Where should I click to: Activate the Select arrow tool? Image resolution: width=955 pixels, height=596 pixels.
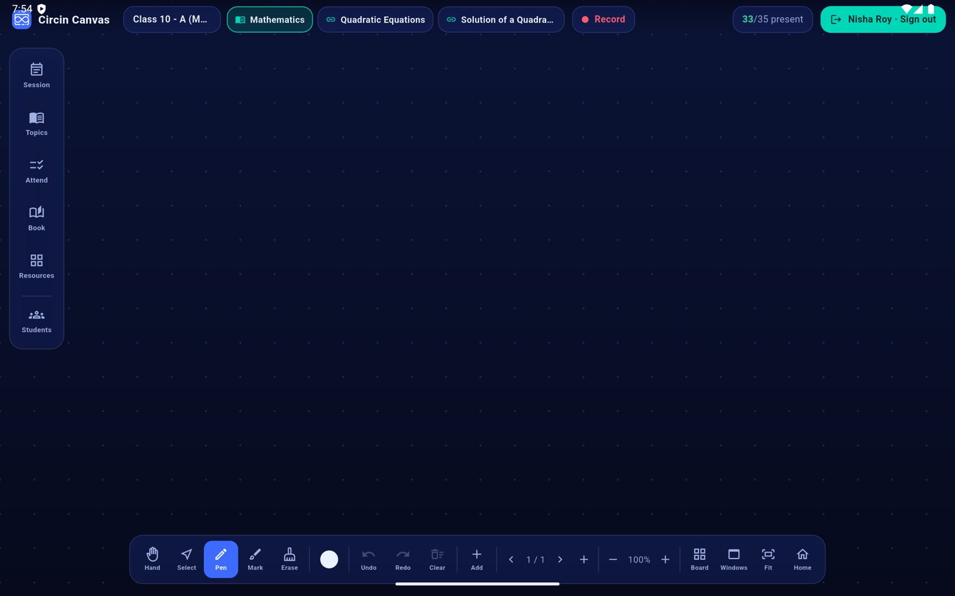tap(186, 559)
